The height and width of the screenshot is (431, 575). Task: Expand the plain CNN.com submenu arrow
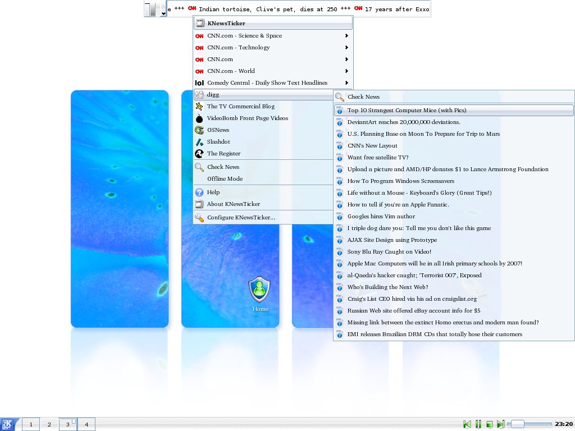tap(346, 59)
